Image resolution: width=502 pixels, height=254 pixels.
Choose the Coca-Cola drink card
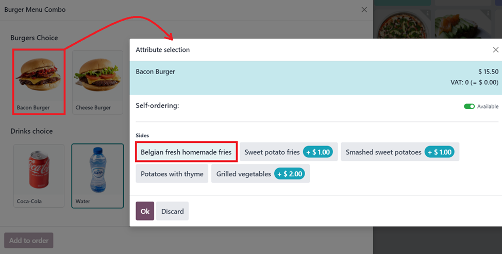[x=39, y=176]
